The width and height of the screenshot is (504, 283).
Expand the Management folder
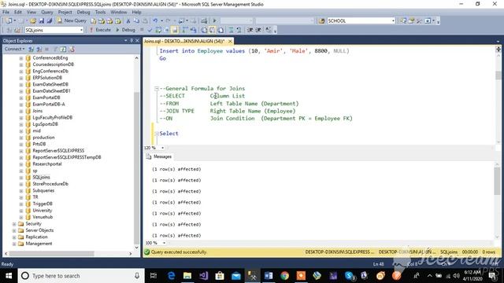tap(14, 244)
